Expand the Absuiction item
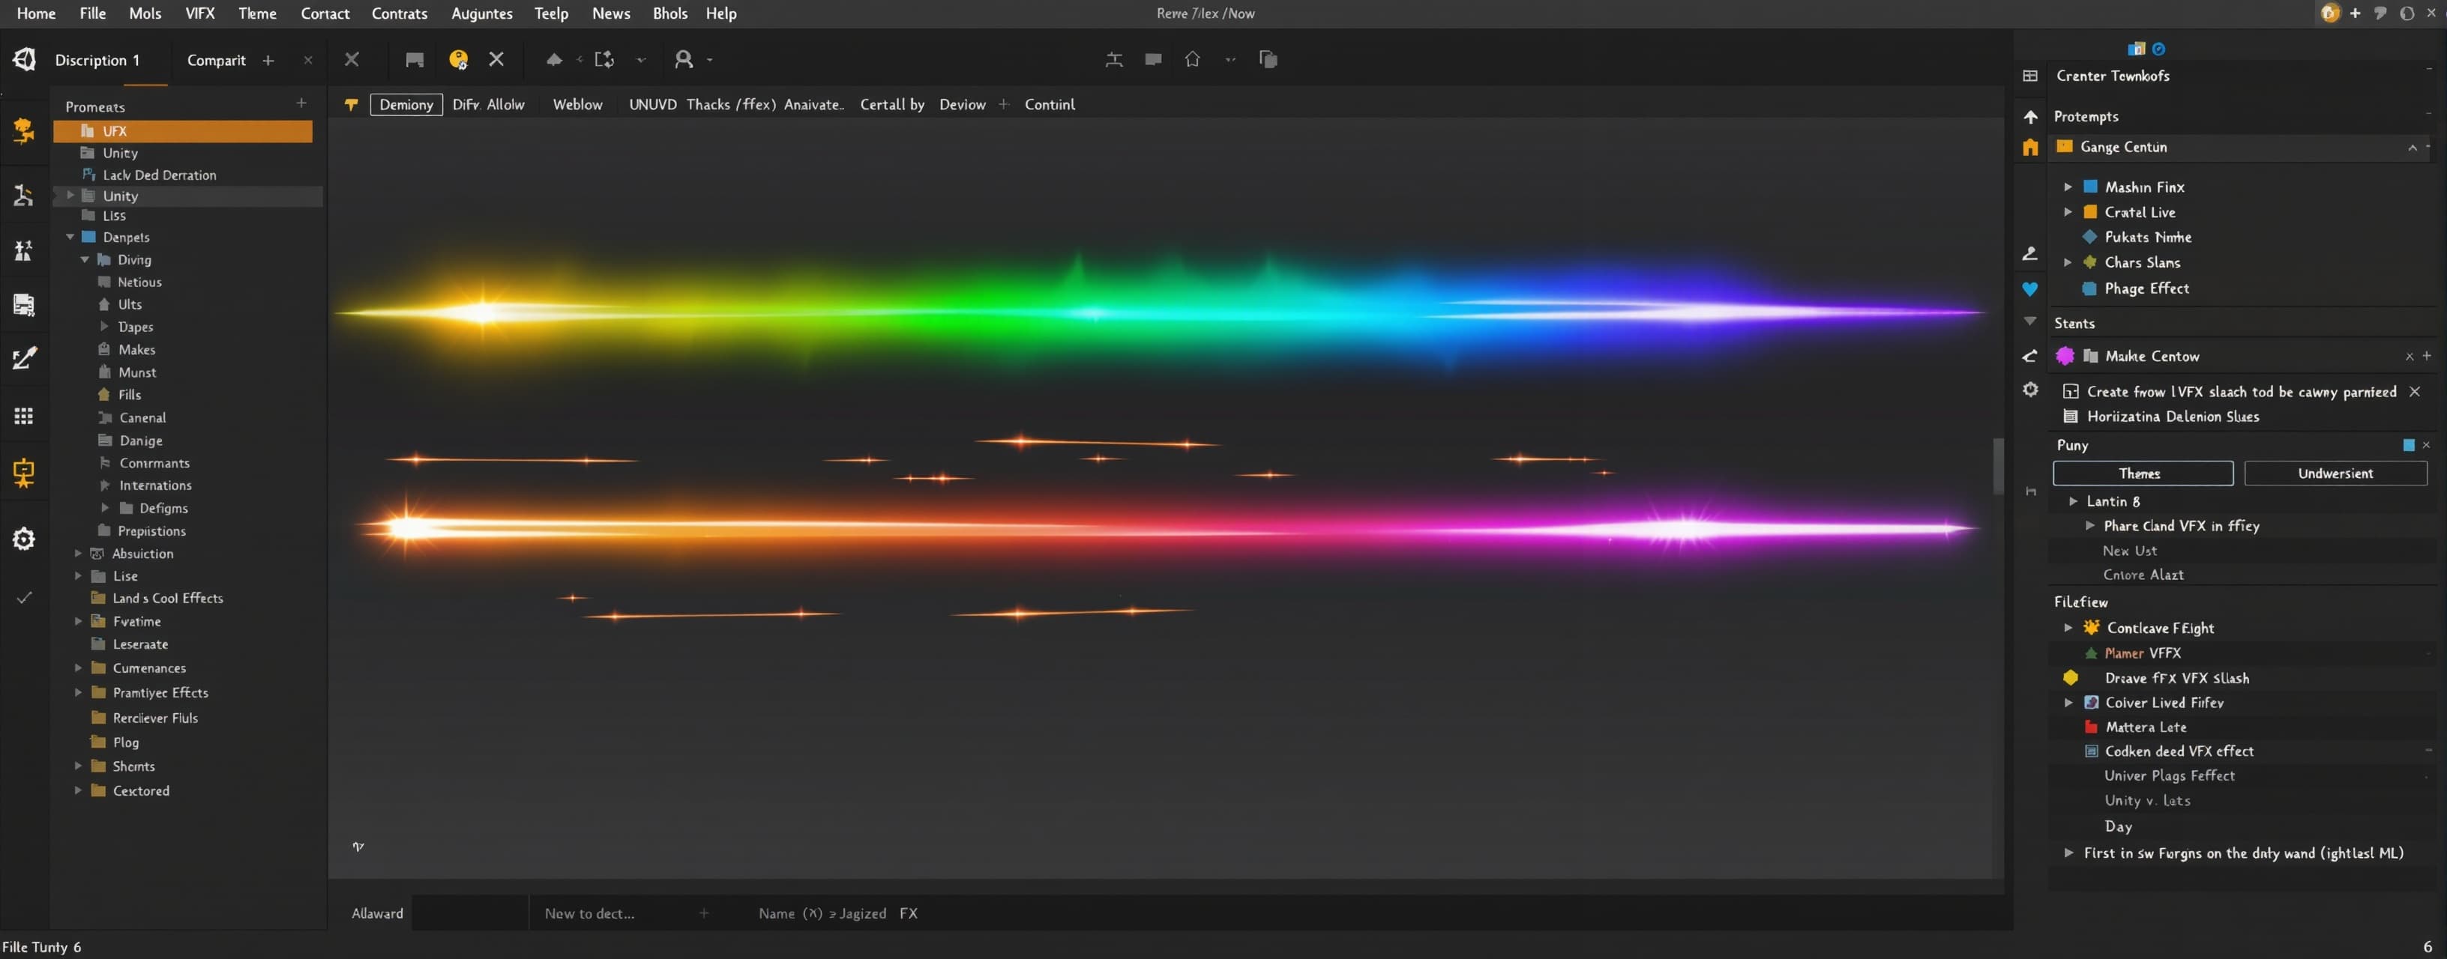The width and height of the screenshot is (2447, 959). coord(78,554)
